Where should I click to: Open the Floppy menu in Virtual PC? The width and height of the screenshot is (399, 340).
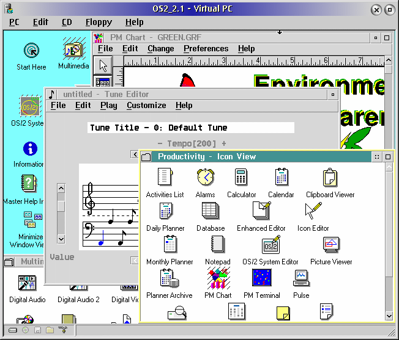point(99,23)
